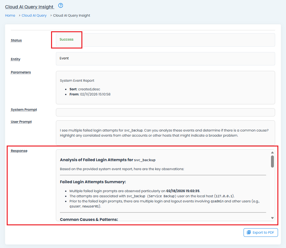Screen dimensions: 286x248
Task: Export the insight to PDF
Action: pyautogui.click(x=260, y=232)
